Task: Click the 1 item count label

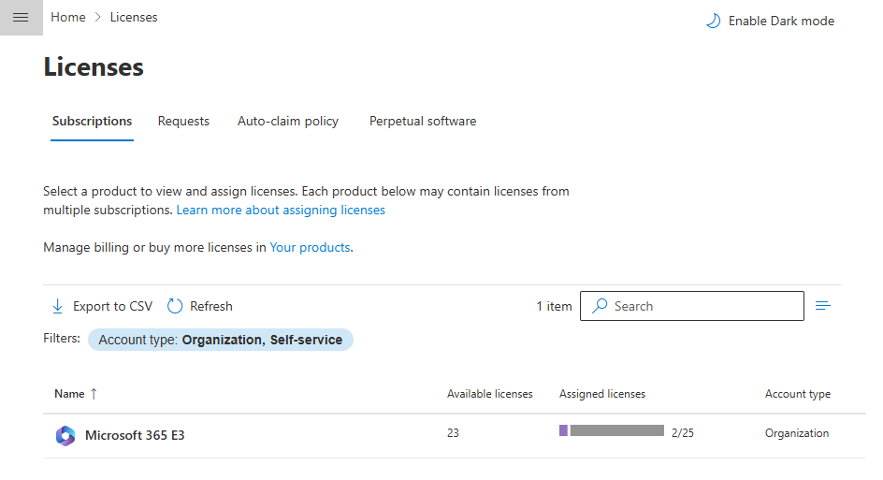Action: [554, 306]
